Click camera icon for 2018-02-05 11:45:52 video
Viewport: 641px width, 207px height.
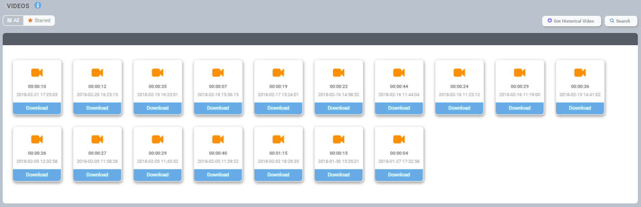click(x=158, y=139)
